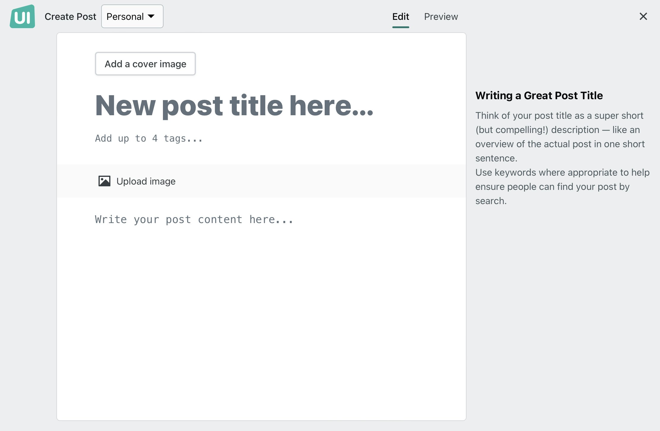The width and height of the screenshot is (660, 431).
Task: Click the Add up to 4 tags field
Action: click(148, 138)
